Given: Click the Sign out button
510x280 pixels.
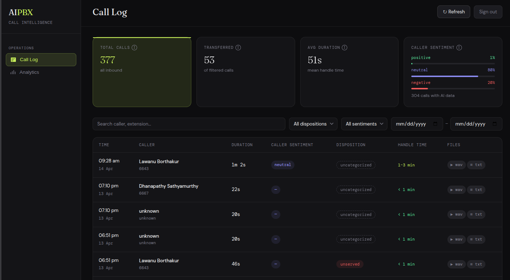Looking at the screenshot, I should pos(488,12).
